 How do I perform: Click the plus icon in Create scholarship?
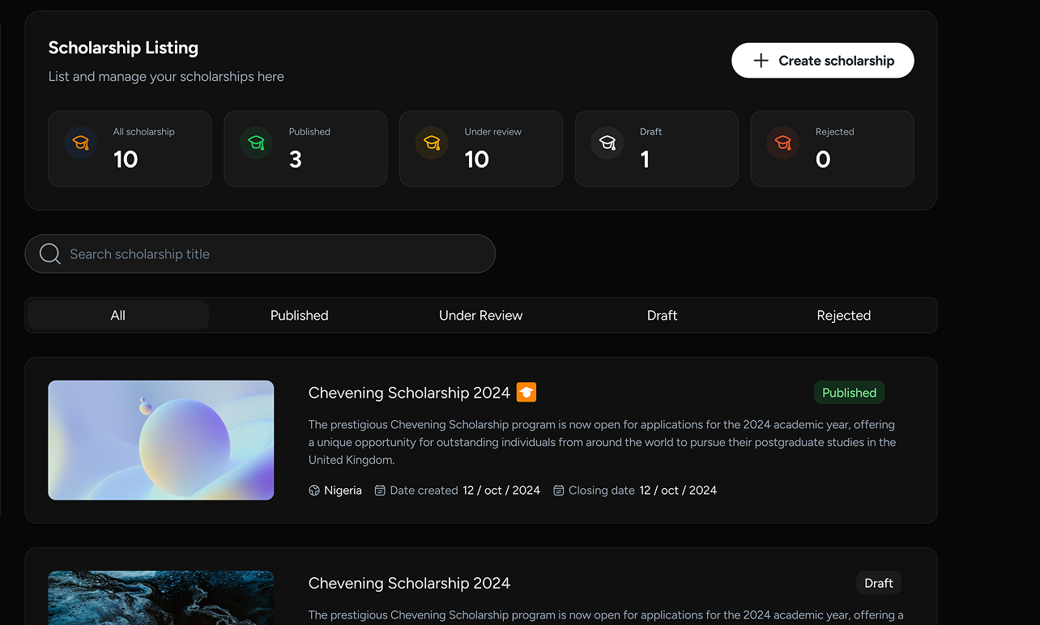point(761,61)
